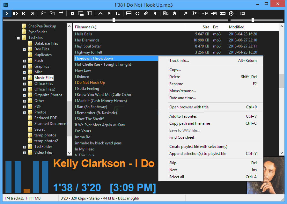Open settings with the gear icon
The image size is (287, 204).
coord(72,13)
